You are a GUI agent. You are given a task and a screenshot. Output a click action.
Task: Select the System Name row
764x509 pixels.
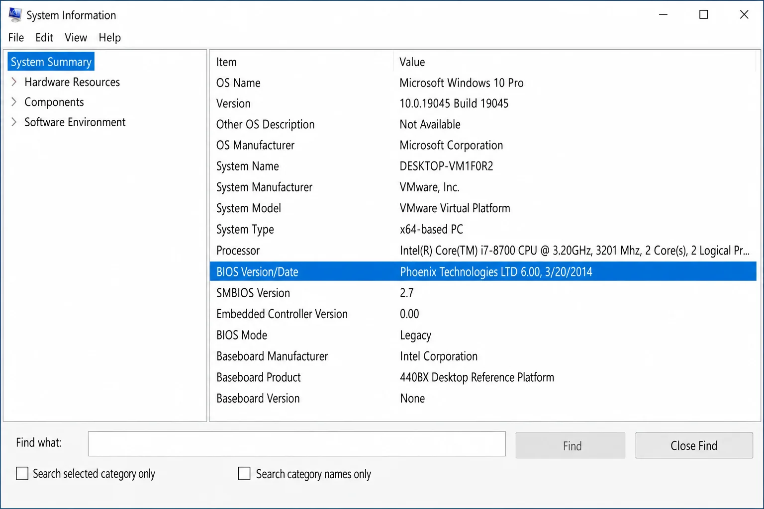pyautogui.click(x=483, y=166)
